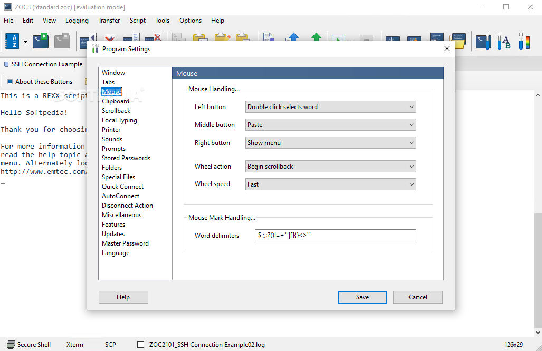Screen dimensions: 542x351
Task: Open the Logging menu
Action: [77, 21]
